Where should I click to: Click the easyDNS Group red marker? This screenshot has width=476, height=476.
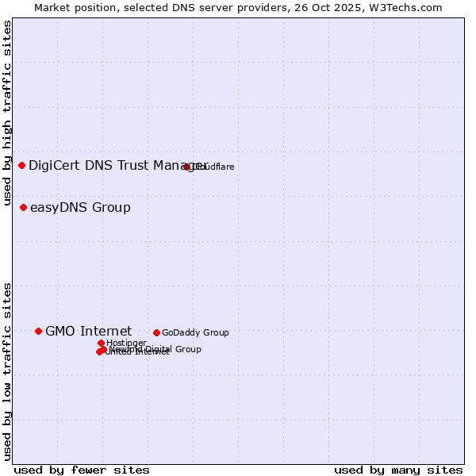pos(24,207)
